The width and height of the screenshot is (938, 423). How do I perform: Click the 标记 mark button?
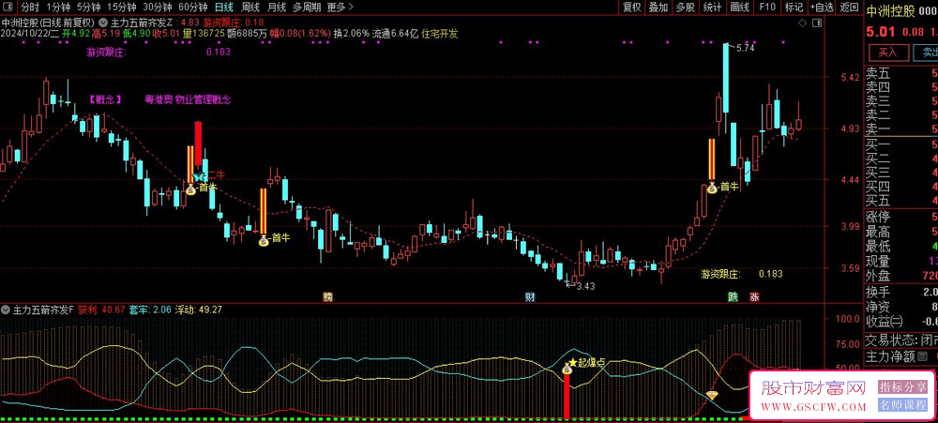point(794,8)
